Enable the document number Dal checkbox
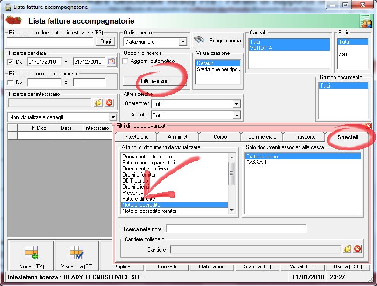The height and width of the screenshot is (286, 377). pyautogui.click(x=10, y=82)
